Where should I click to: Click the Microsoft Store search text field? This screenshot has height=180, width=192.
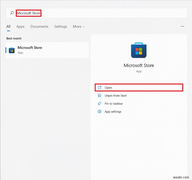96,13
